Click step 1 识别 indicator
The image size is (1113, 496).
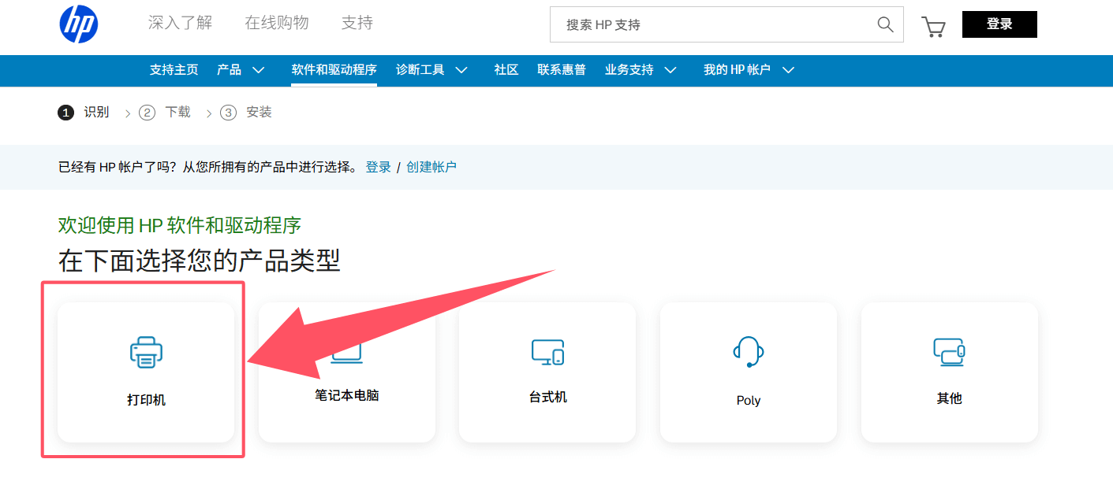(84, 113)
